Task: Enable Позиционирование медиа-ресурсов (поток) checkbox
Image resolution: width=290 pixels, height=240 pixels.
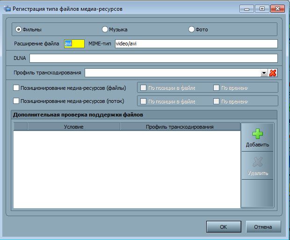Action: click(x=16, y=101)
